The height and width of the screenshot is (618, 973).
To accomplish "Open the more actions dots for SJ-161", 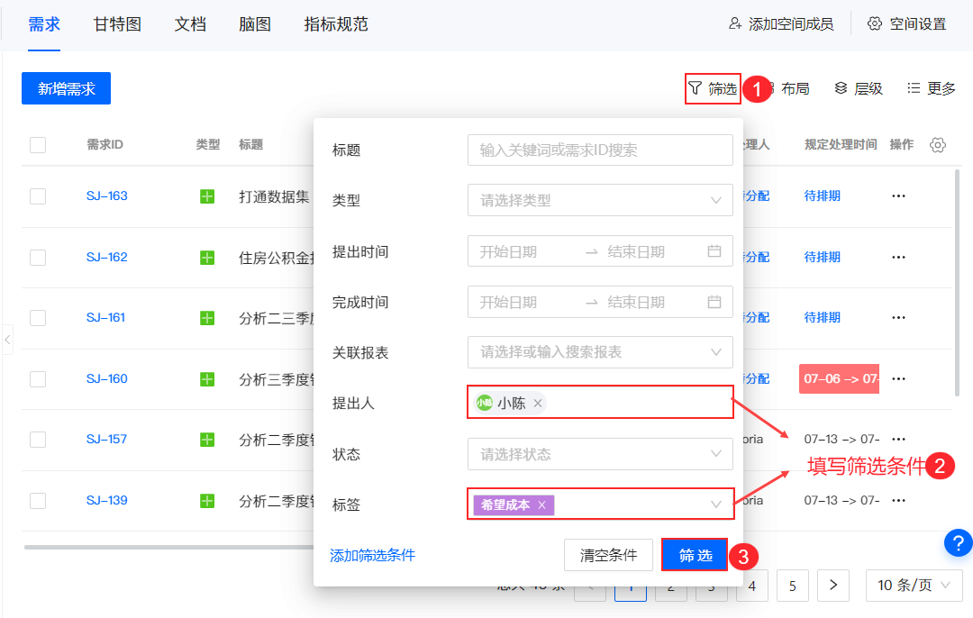I will pos(898,317).
